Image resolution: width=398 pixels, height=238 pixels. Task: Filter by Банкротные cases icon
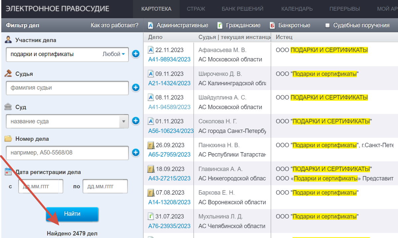[272, 25]
